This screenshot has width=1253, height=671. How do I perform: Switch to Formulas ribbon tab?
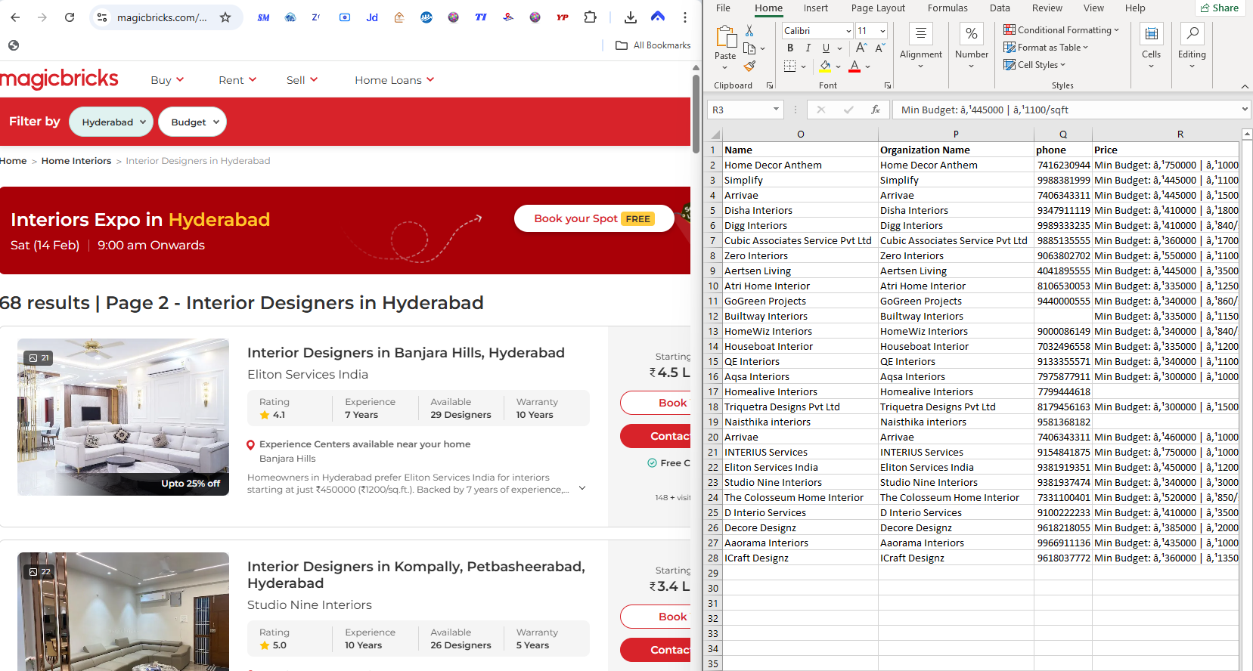[948, 8]
